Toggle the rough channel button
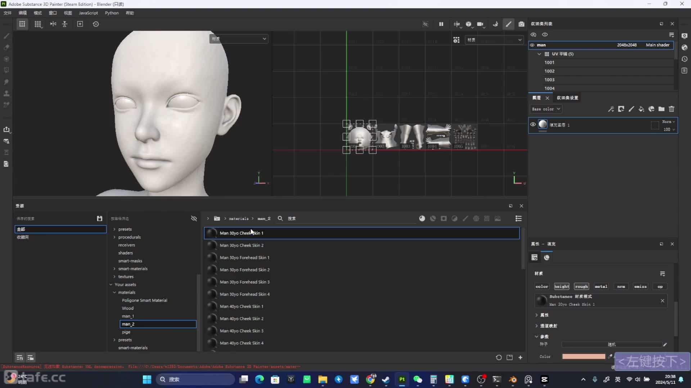 [x=581, y=286]
